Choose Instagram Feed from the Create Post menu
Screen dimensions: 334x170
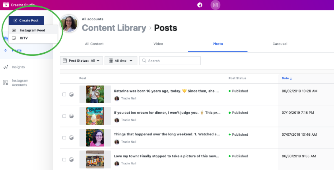(33, 30)
